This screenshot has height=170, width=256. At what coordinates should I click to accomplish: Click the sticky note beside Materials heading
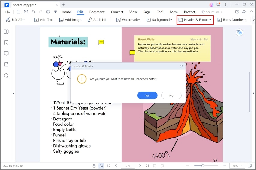(101, 42)
